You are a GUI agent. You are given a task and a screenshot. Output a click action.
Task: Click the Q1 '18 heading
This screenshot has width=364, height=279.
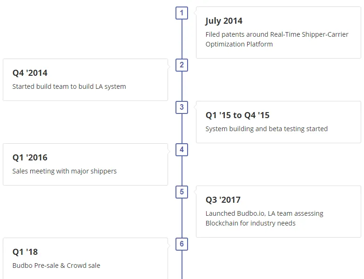[25, 252]
